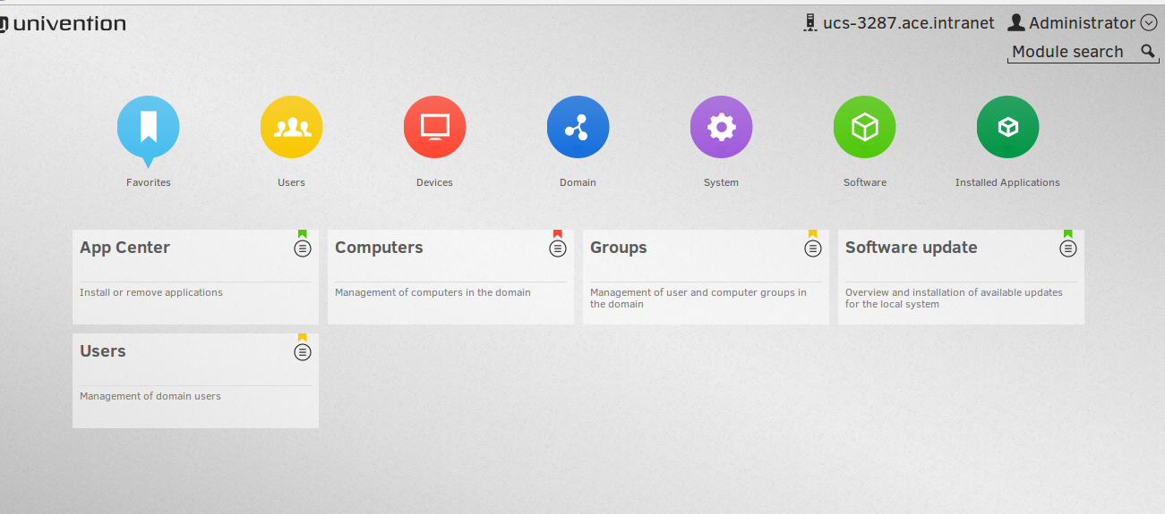This screenshot has height=514, width=1165.
Task: Click the green bookmark flag on App Center
Action: [x=303, y=234]
